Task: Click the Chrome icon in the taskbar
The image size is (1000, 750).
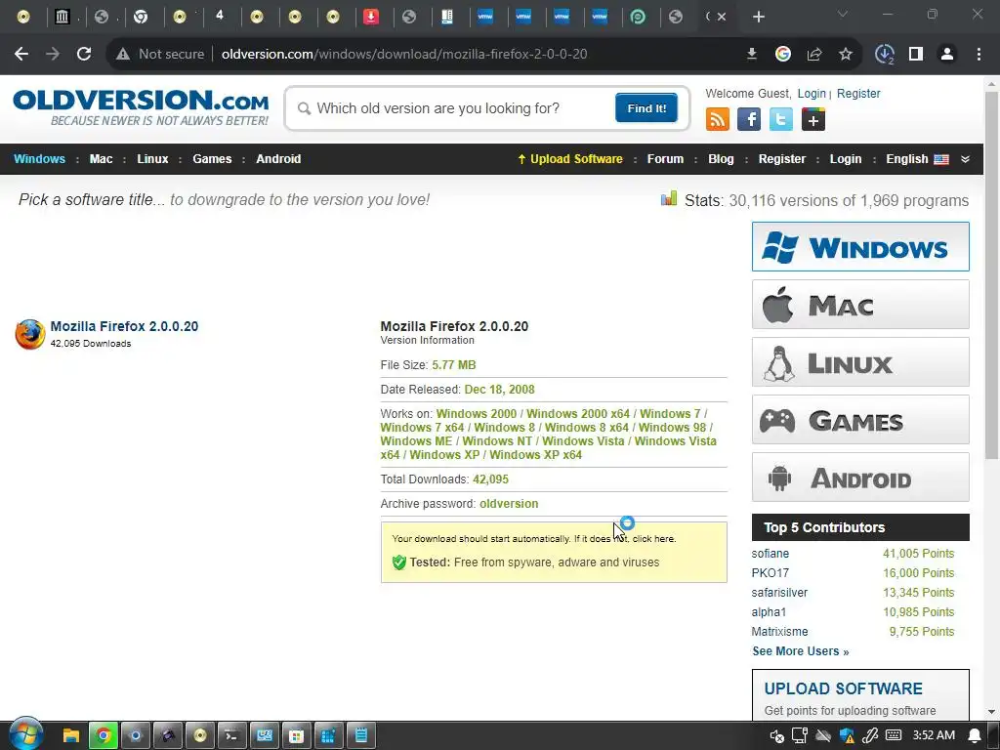Action: [x=104, y=736]
